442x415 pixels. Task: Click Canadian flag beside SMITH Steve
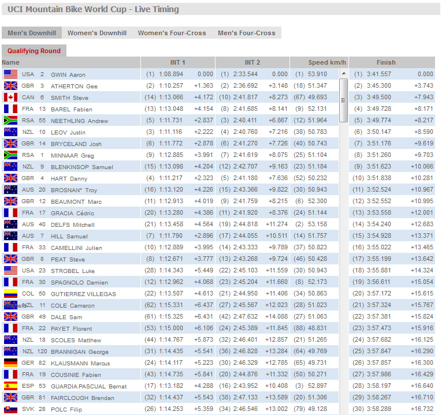(x=11, y=98)
